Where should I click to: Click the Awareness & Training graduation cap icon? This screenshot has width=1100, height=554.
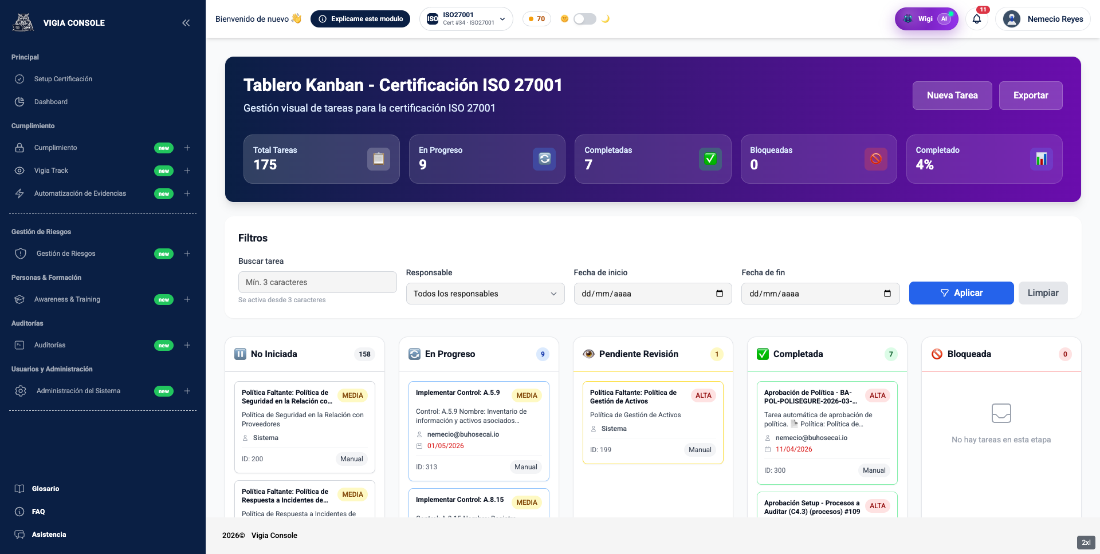pos(19,299)
